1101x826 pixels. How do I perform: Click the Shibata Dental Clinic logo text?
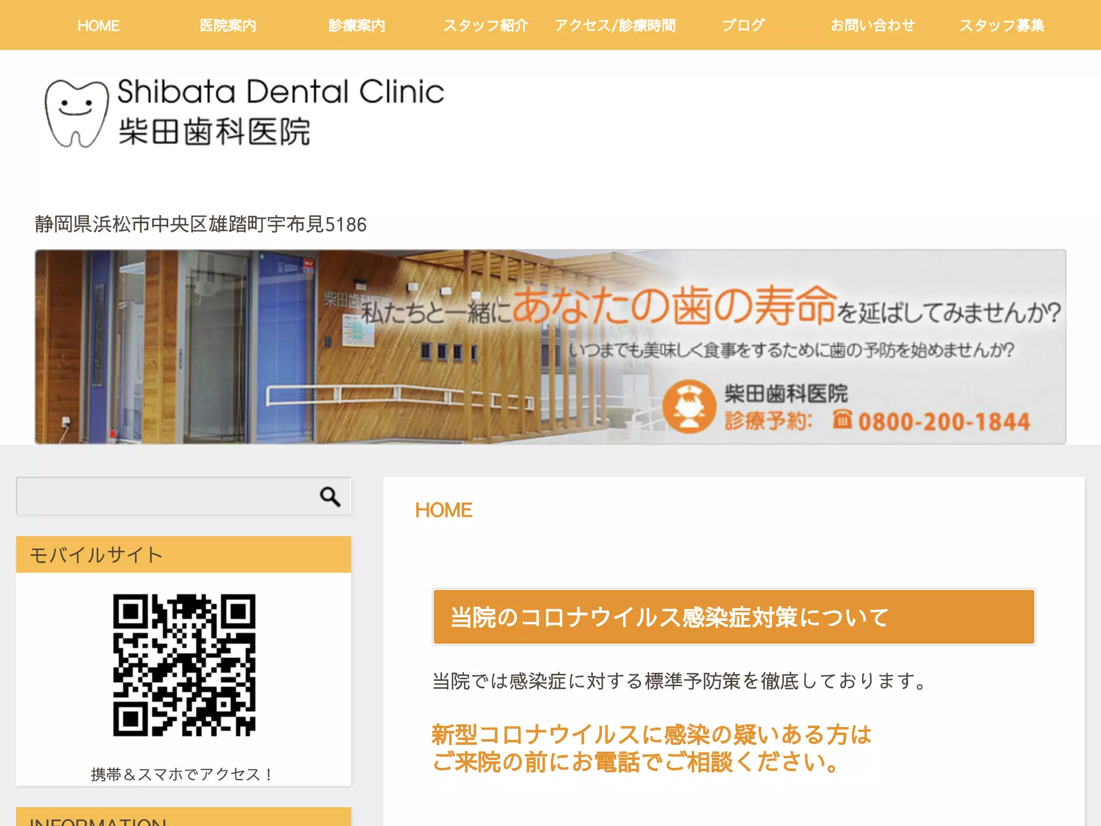point(281,91)
